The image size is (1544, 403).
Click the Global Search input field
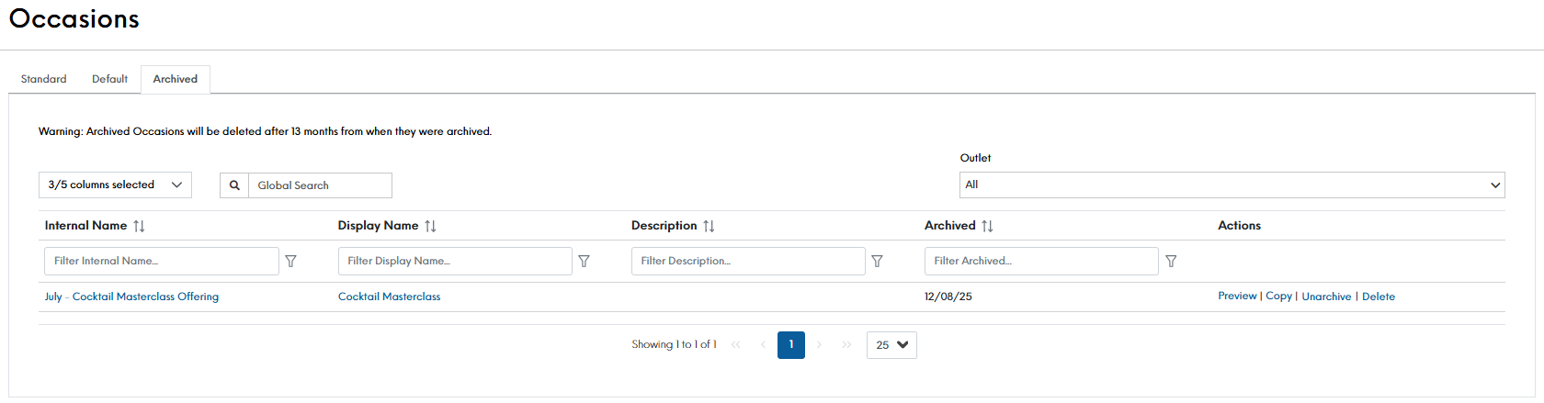[320, 185]
